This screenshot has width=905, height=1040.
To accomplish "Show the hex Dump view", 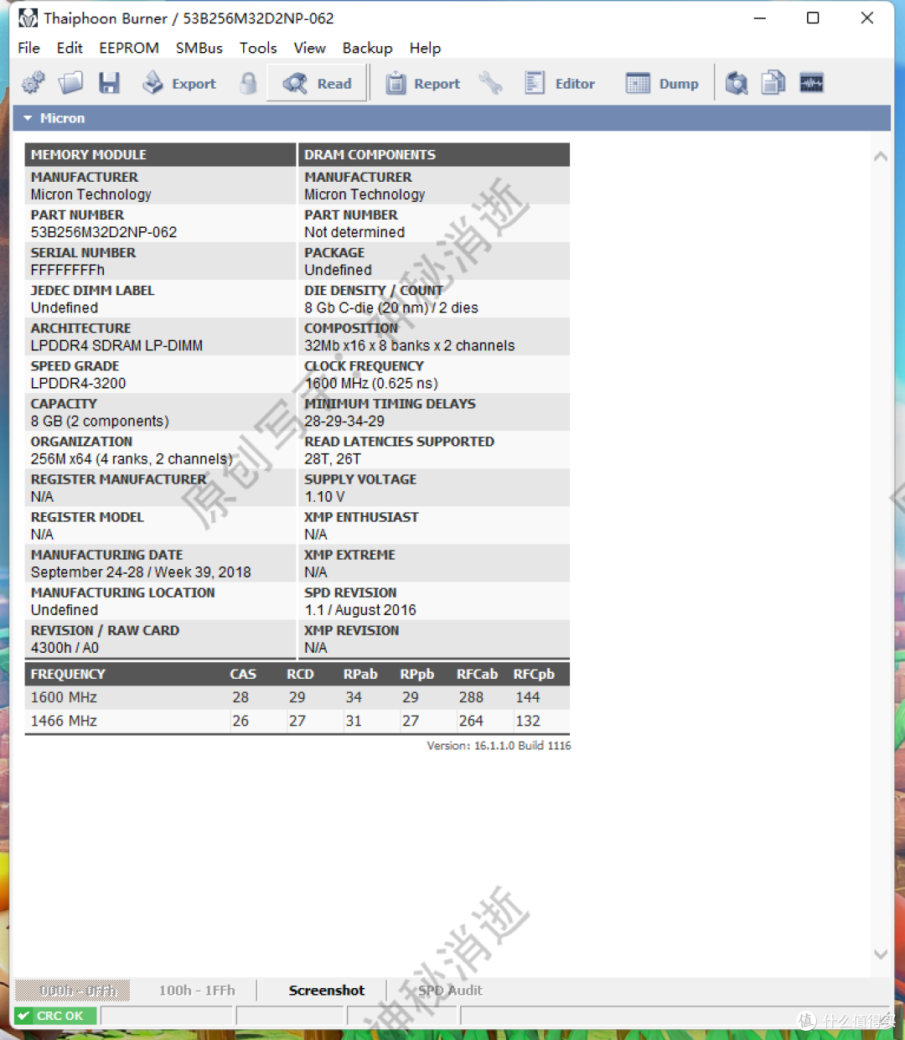I will click(662, 83).
